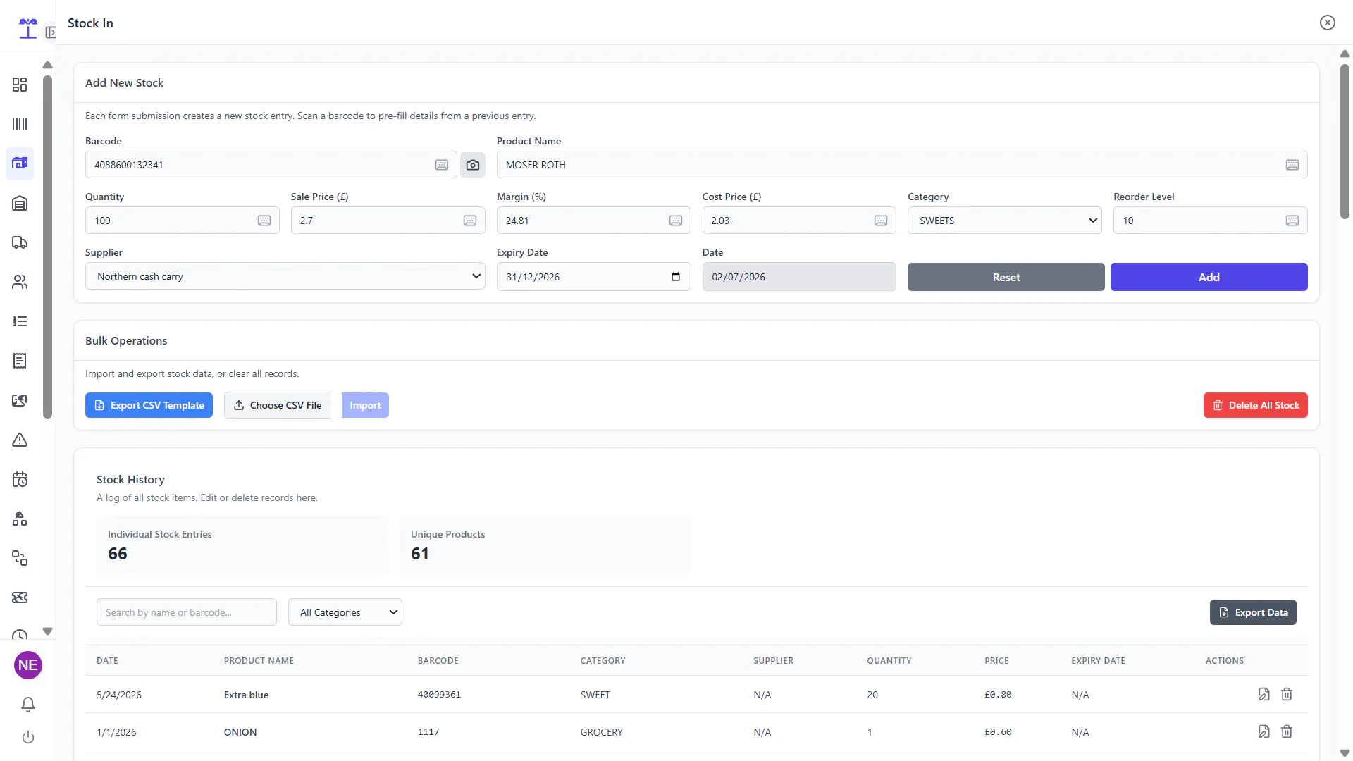
Task: Click the main page vertical scrollbar thumb
Action: [1345, 141]
